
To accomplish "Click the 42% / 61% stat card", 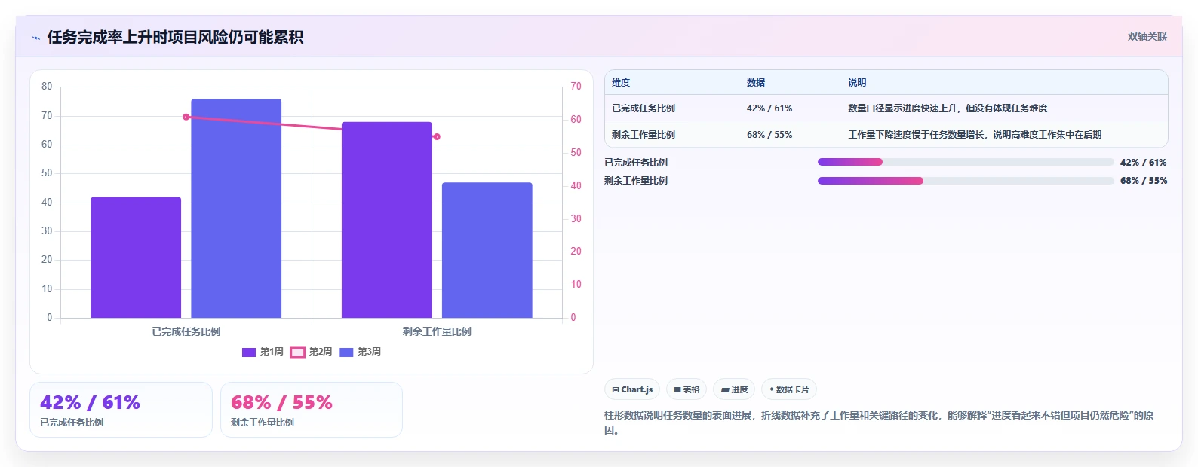I will [121, 410].
